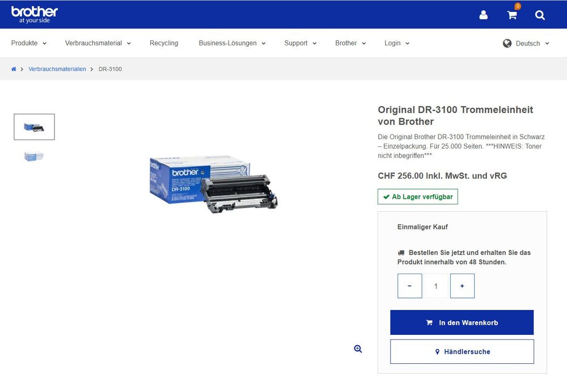Click the Händlersuche button
Viewport: 567px width, 378px height.
tap(462, 352)
